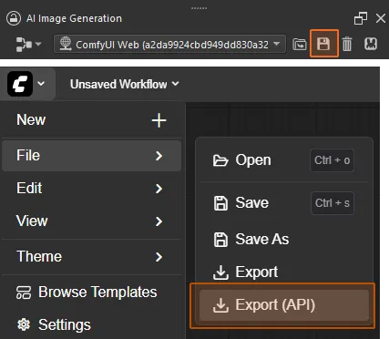Click the ComfyUI logo menu button
The image size is (389, 339).
coord(20,84)
